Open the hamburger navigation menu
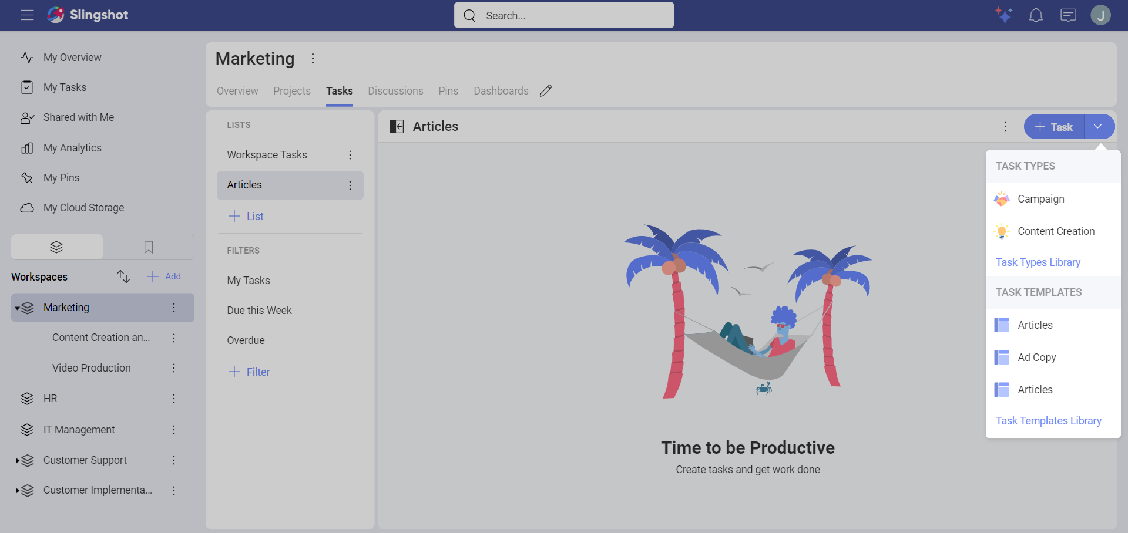The image size is (1128, 533). click(27, 15)
